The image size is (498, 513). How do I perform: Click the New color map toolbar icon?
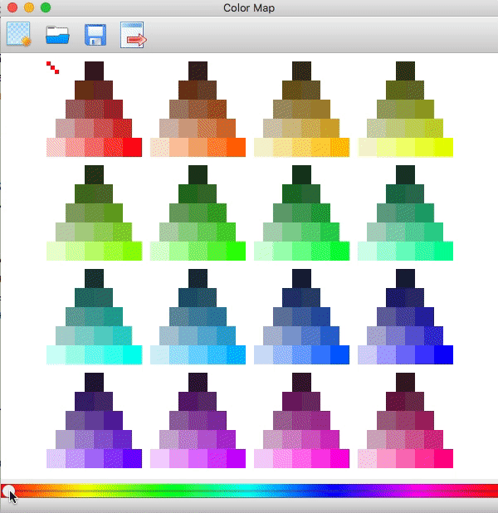point(18,34)
